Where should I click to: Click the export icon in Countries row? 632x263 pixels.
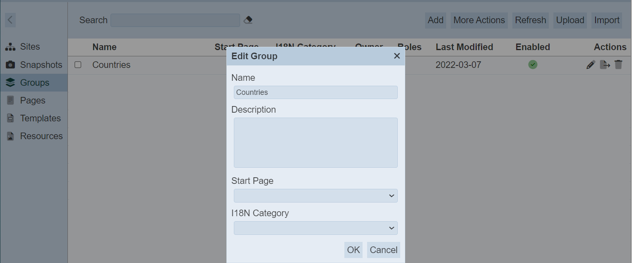pos(605,65)
